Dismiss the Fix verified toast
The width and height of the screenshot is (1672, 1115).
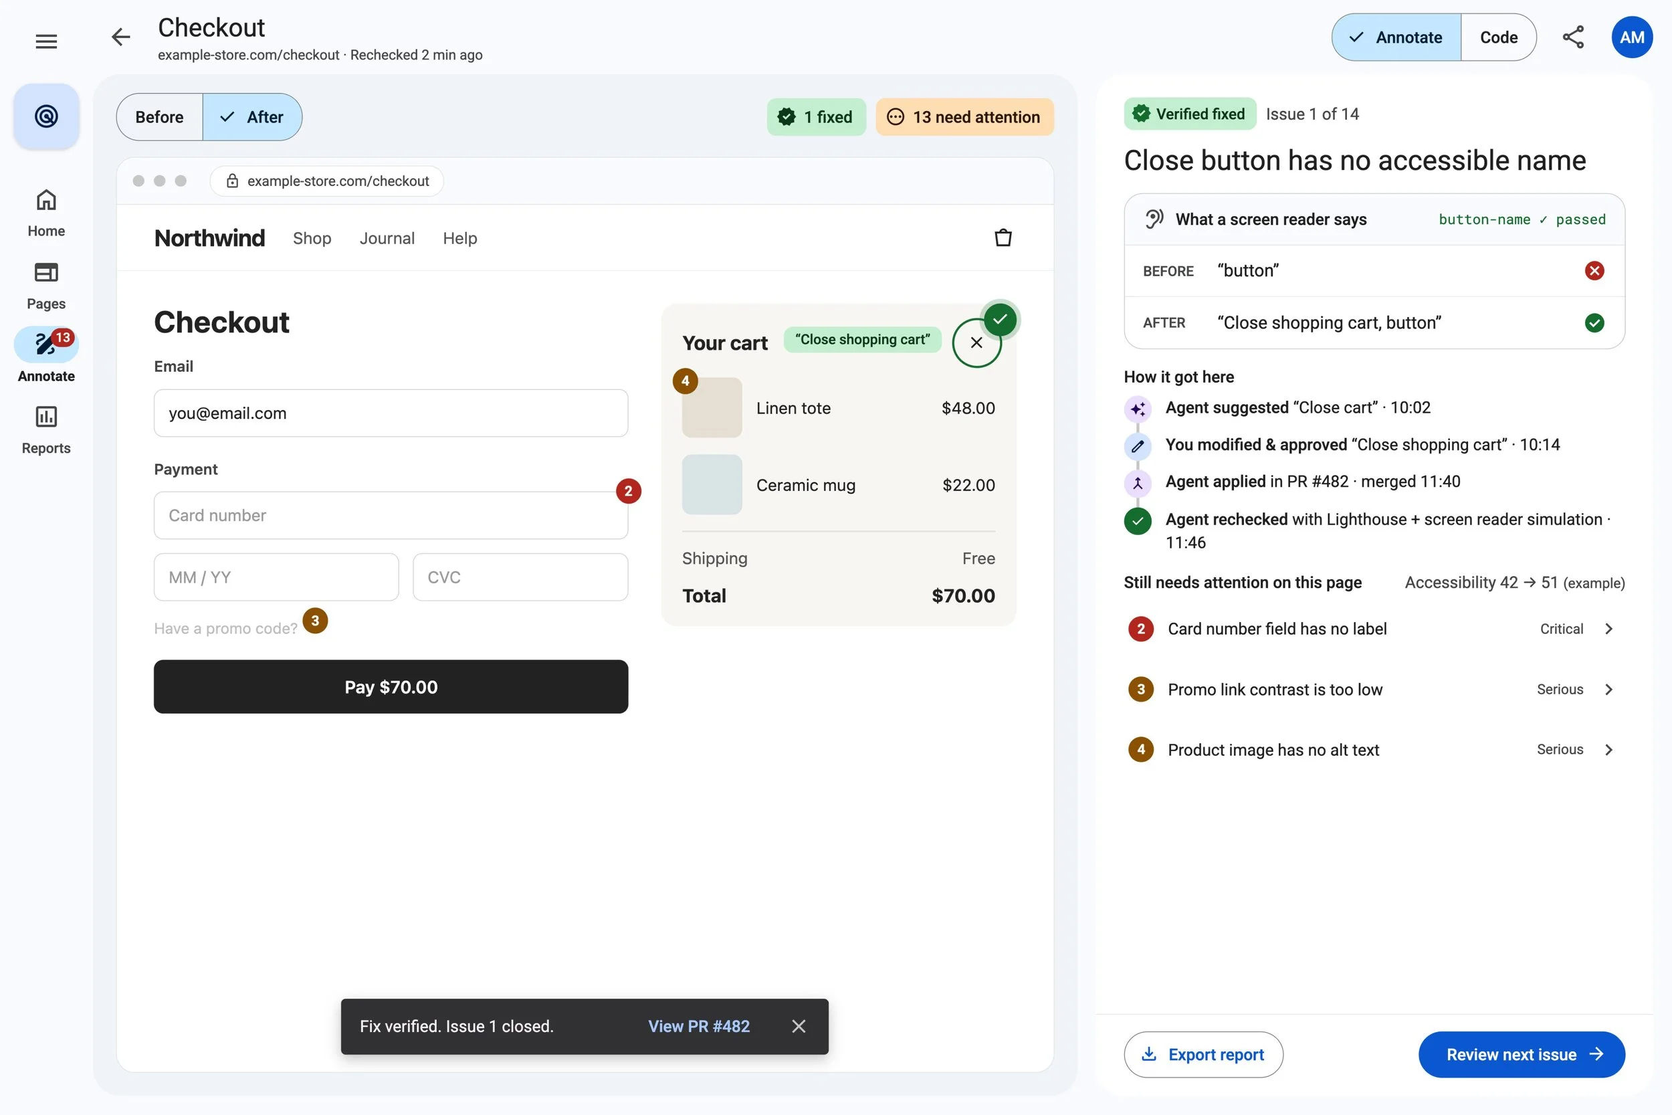point(799,1026)
